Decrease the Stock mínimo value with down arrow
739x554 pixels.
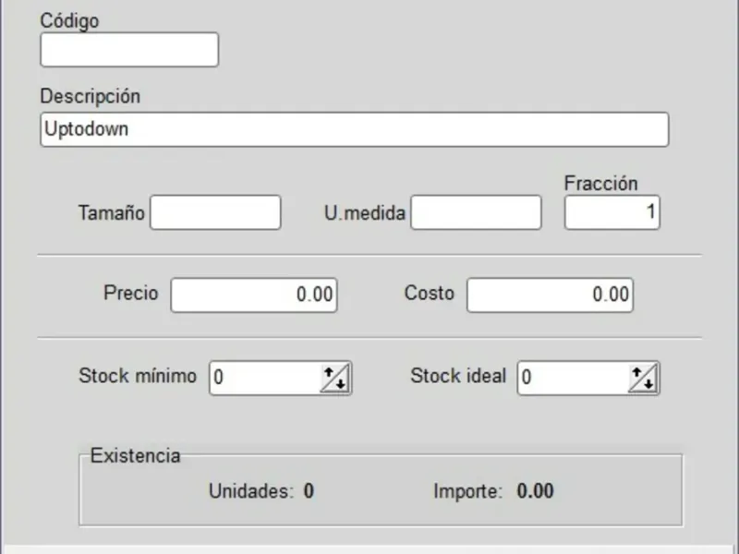pyautogui.click(x=339, y=383)
